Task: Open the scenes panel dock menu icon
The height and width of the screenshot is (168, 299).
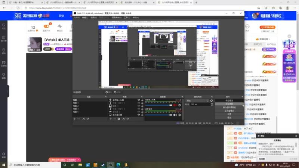Action: 106,97
